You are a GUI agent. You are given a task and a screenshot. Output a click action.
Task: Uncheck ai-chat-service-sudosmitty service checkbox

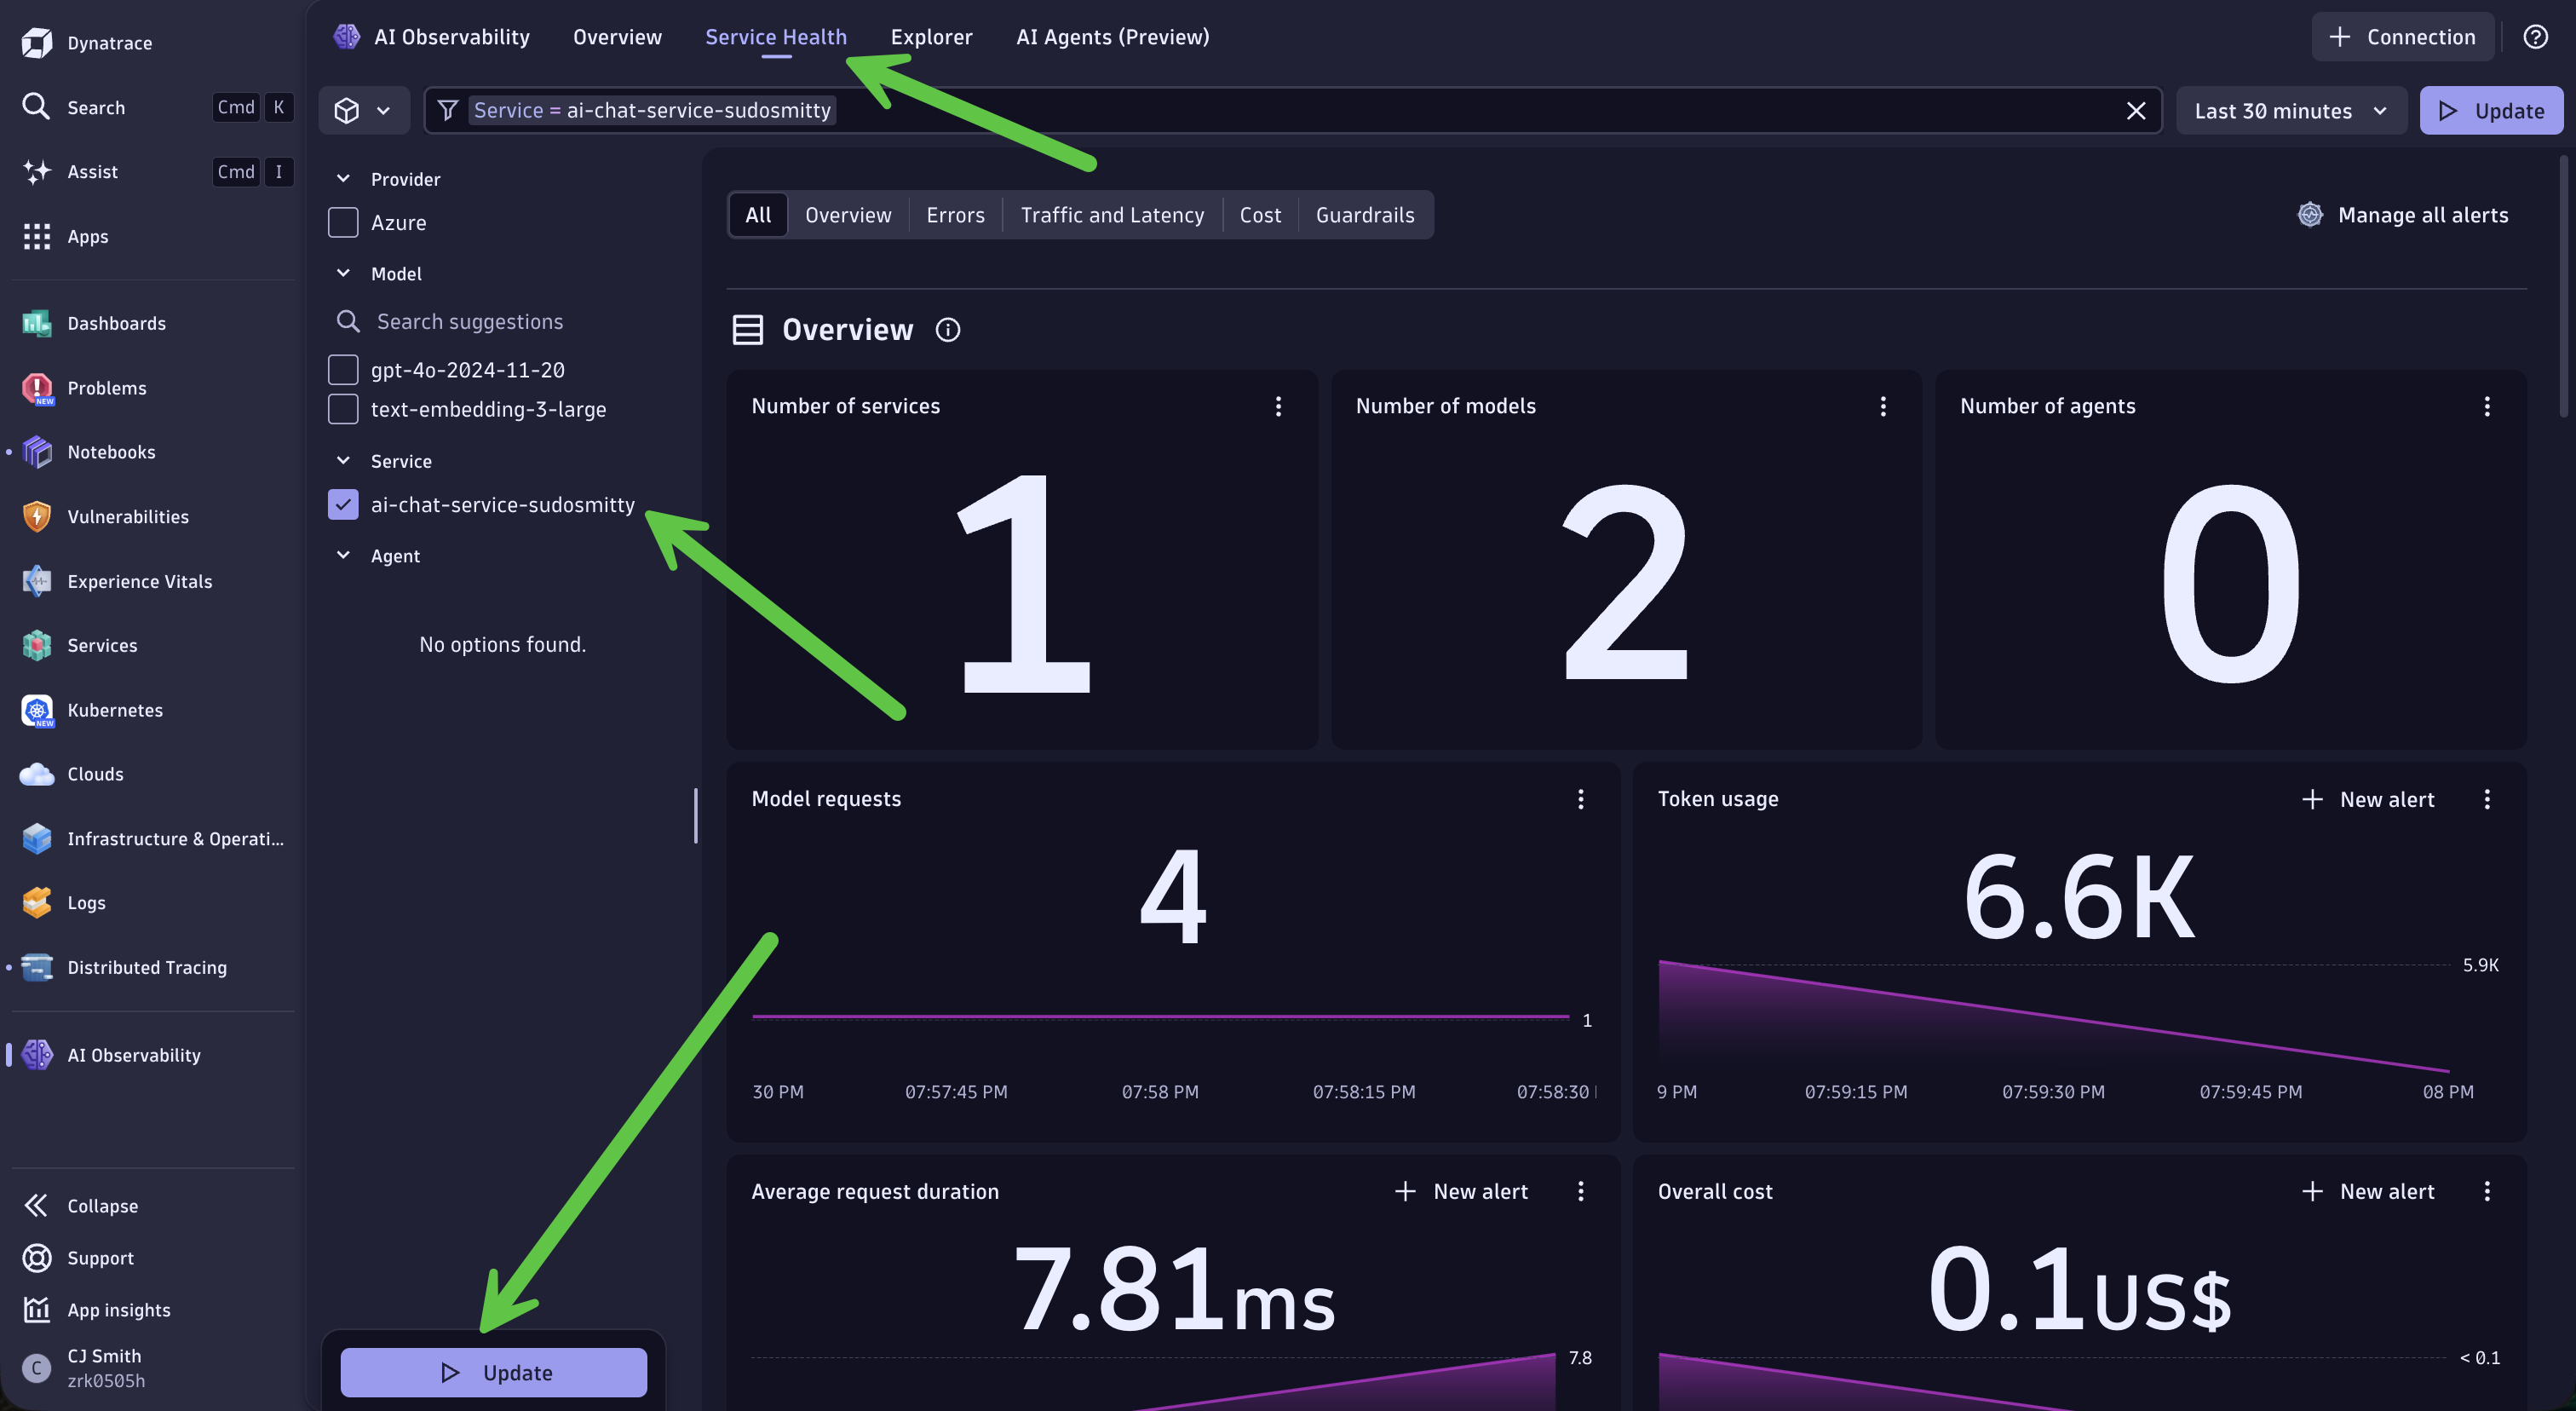click(x=343, y=505)
